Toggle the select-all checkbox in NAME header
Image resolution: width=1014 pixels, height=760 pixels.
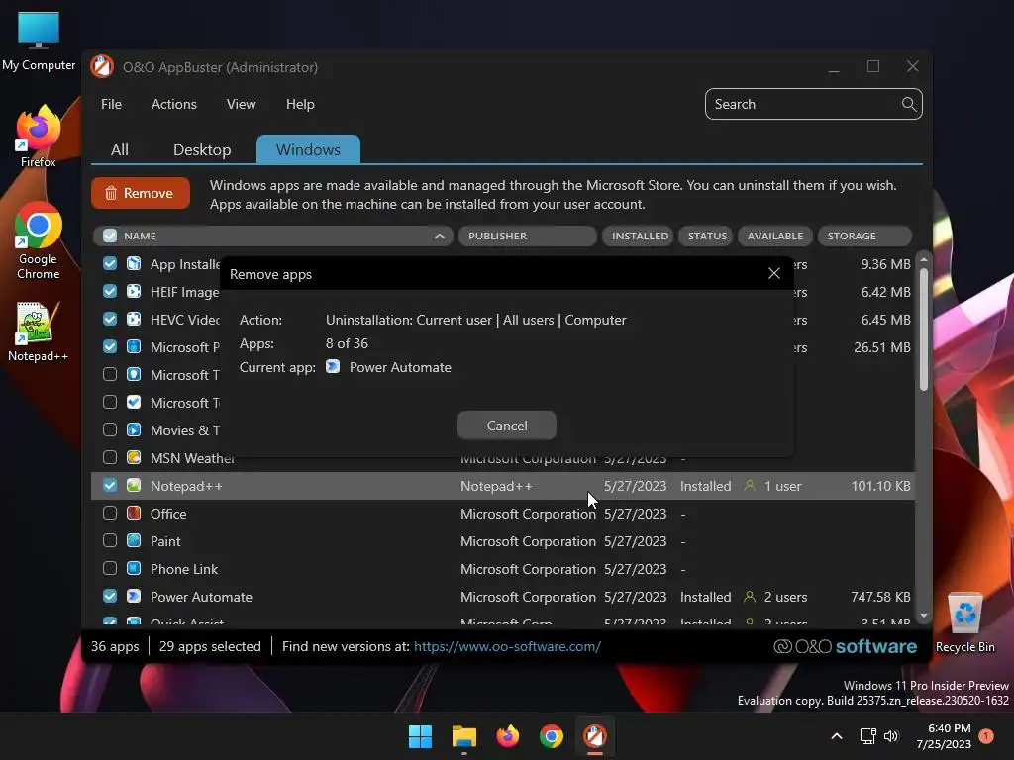(x=110, y=236)
